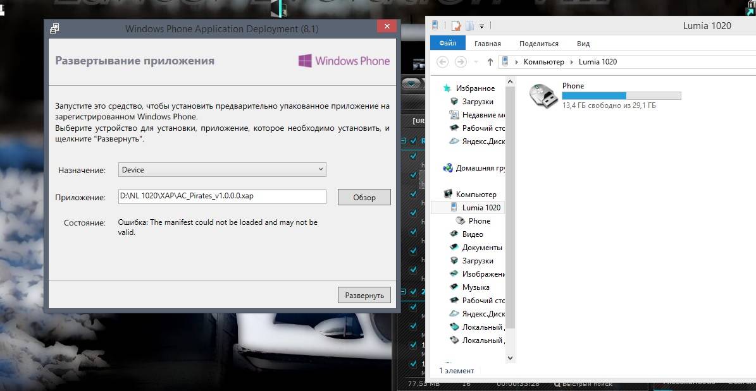756x391 pixels.
Task: Collapse the group starting with 'R' in background window
Action: [x=404, y=141]
